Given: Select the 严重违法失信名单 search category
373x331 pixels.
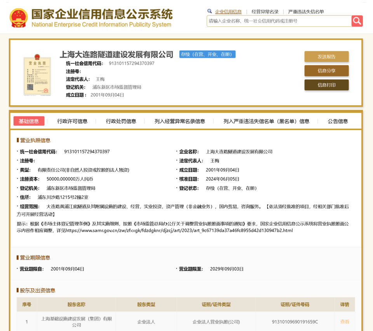Looking at the screenshot, I should coord(306,12).
